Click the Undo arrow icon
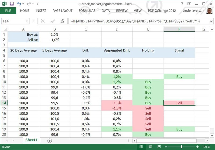The width and height of the screenshot is (215, 150). point(19,4)
